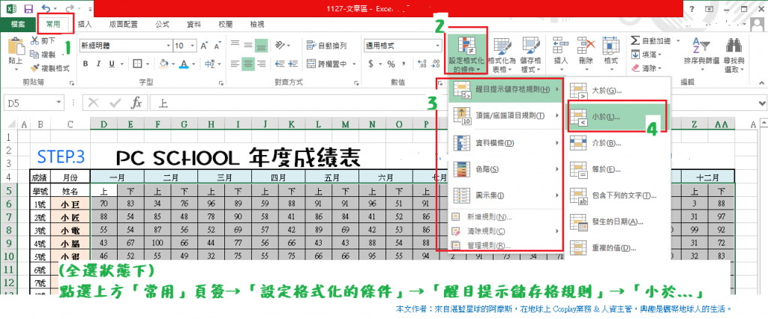Image resolution: width=768 pixels, height=319 pixels.
Task: Click the insert function fx icon
Action: click(136, 103)
